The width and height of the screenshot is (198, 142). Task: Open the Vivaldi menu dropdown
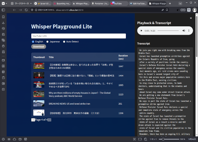[x=4, y=4]
